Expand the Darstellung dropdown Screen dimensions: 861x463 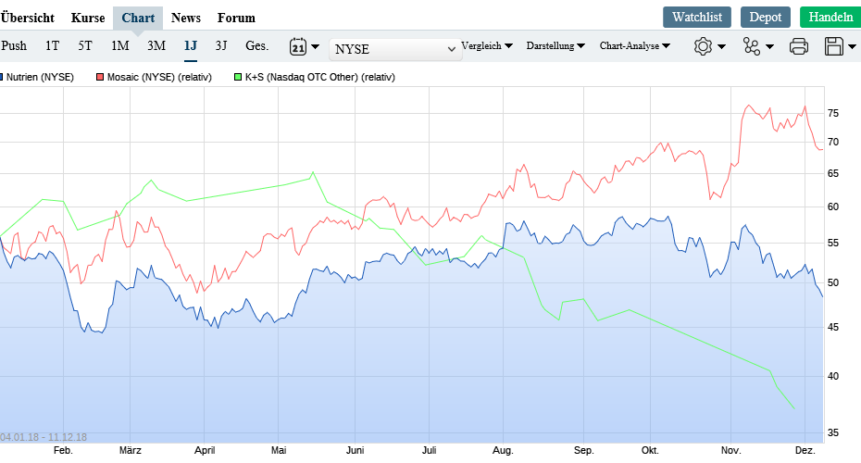tap(555, 45)
